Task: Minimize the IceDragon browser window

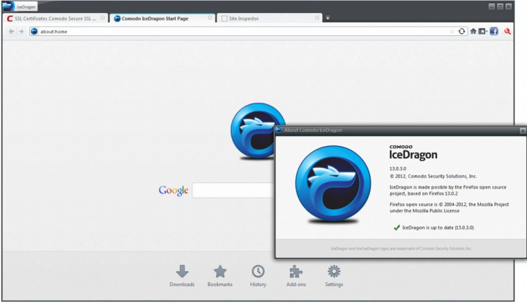Action: pyautogui.click(x=492, y=7)
